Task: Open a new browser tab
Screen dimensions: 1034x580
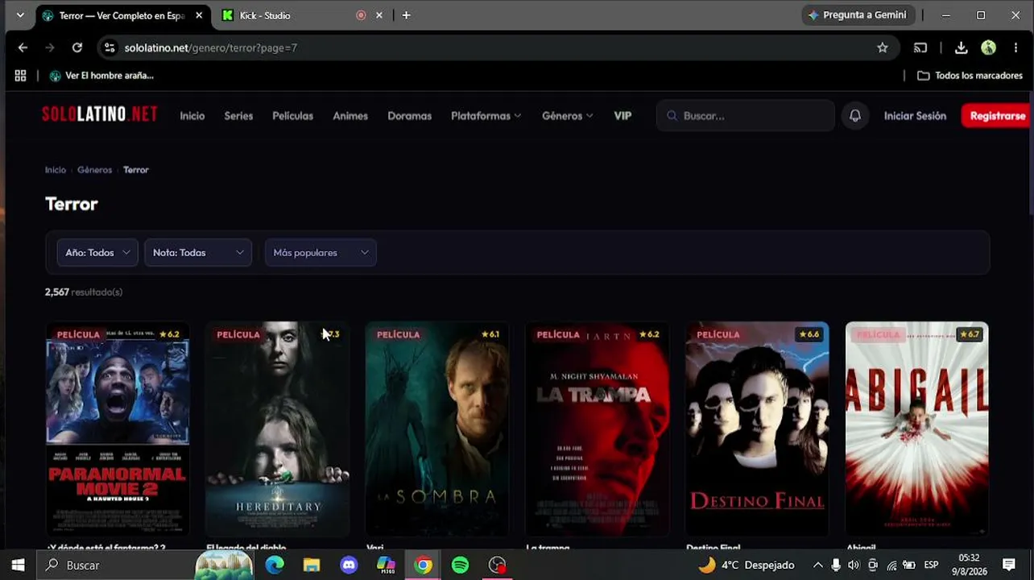Action: pos(406,15)
